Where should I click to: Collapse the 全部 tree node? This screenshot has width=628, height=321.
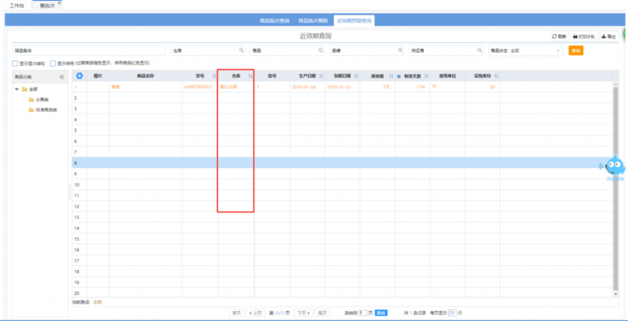tap(17, 89)
